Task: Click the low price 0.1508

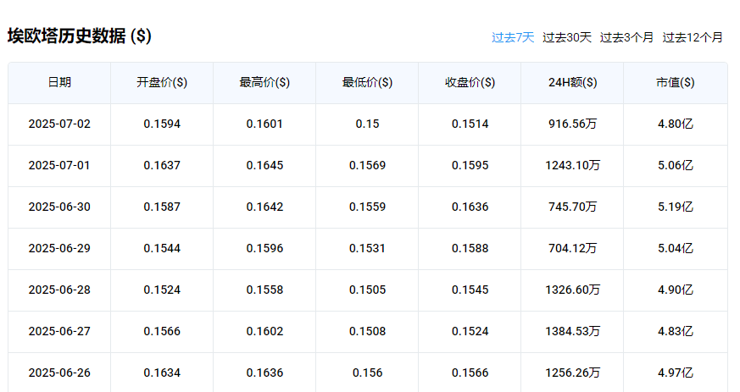Action: [x=367, y=331]
